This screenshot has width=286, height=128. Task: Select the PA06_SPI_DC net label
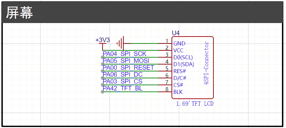click(x=123, y=75)
